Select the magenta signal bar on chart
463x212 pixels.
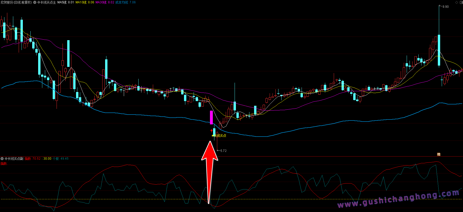[211, 117]
